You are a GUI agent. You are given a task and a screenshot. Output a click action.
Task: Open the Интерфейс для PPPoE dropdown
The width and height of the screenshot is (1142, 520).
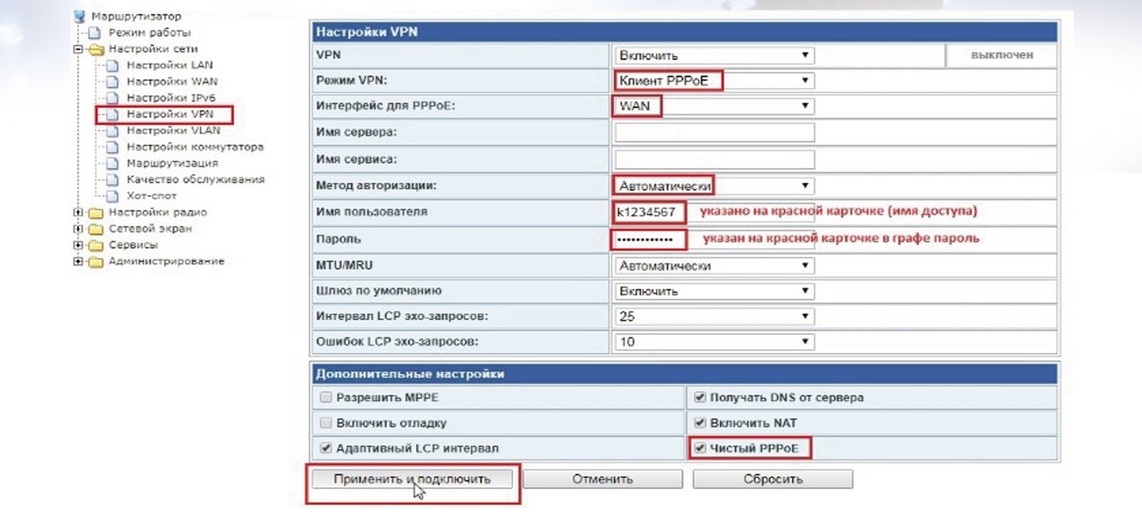[x=714, y=106]
